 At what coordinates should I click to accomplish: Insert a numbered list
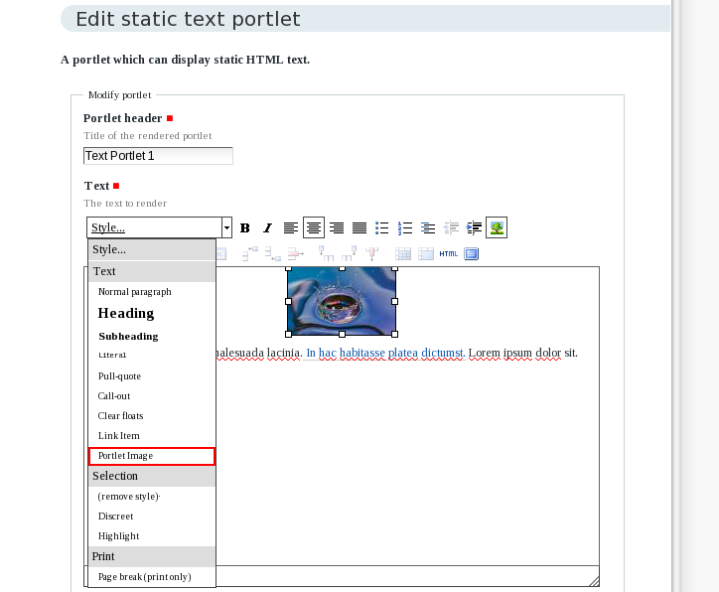point(405,227)
